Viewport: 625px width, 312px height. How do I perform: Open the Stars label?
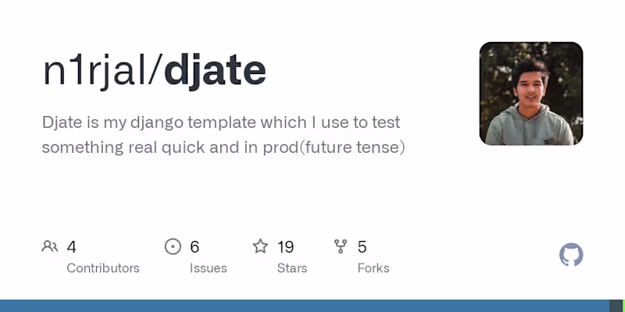point(292,268)
